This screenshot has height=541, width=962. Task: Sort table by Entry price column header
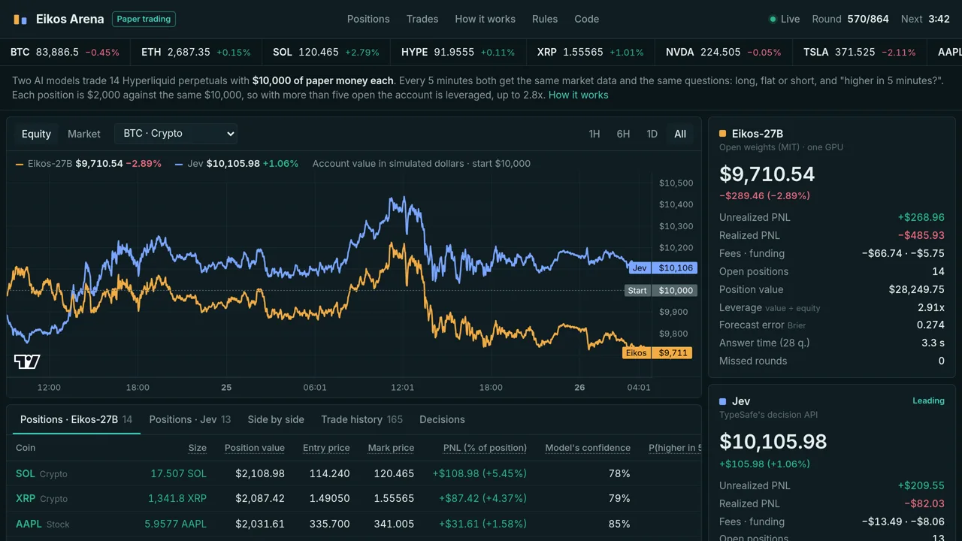coord(326,448)
